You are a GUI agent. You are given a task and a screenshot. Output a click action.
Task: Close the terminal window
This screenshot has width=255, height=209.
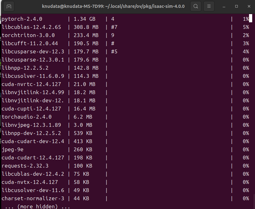[x=249, y=6]
